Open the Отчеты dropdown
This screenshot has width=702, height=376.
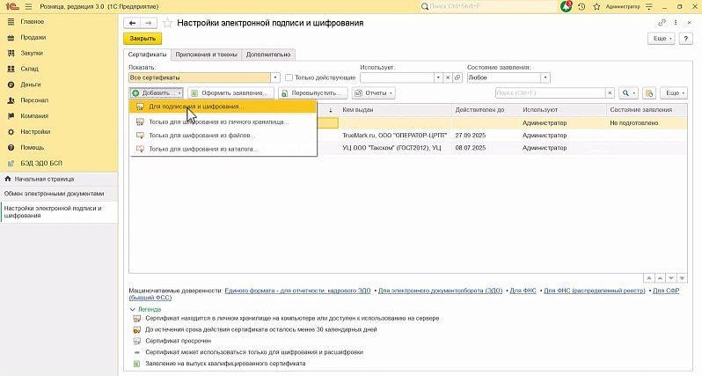click(x=373, y=92)
